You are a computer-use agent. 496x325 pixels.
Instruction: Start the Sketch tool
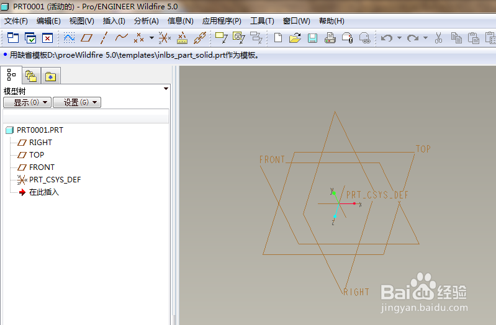[x=69, y=38]
